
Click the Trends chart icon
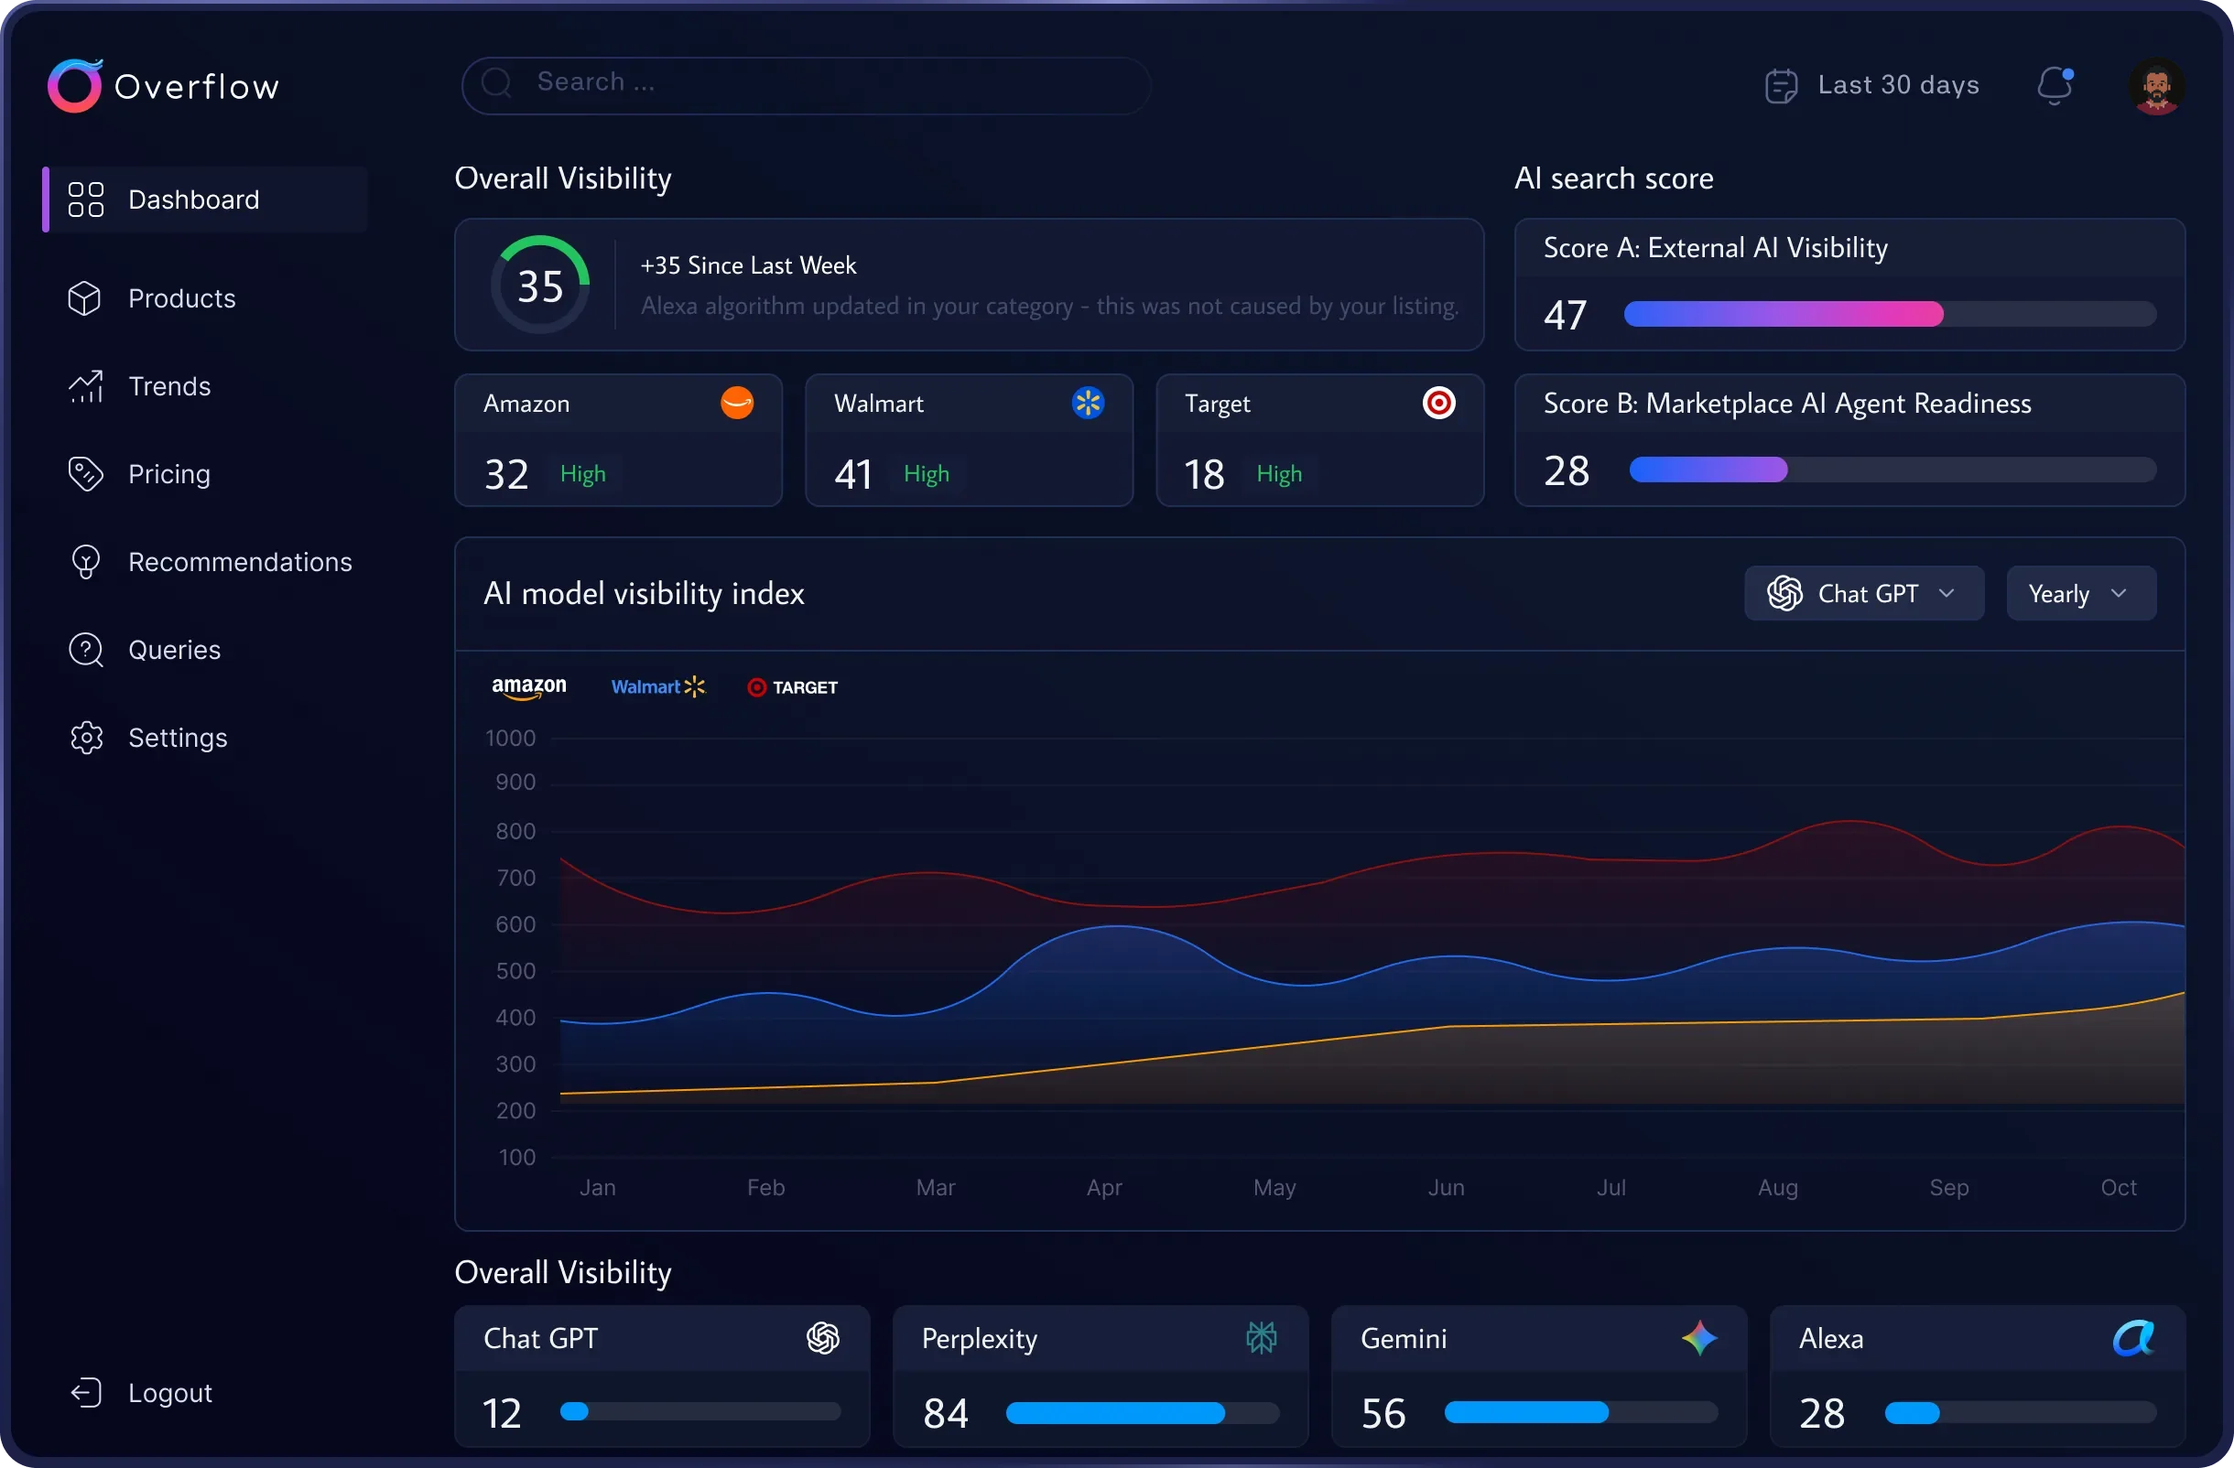[85, 386]
